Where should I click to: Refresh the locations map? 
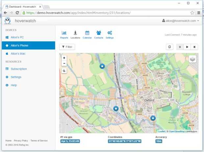point(169,47)
